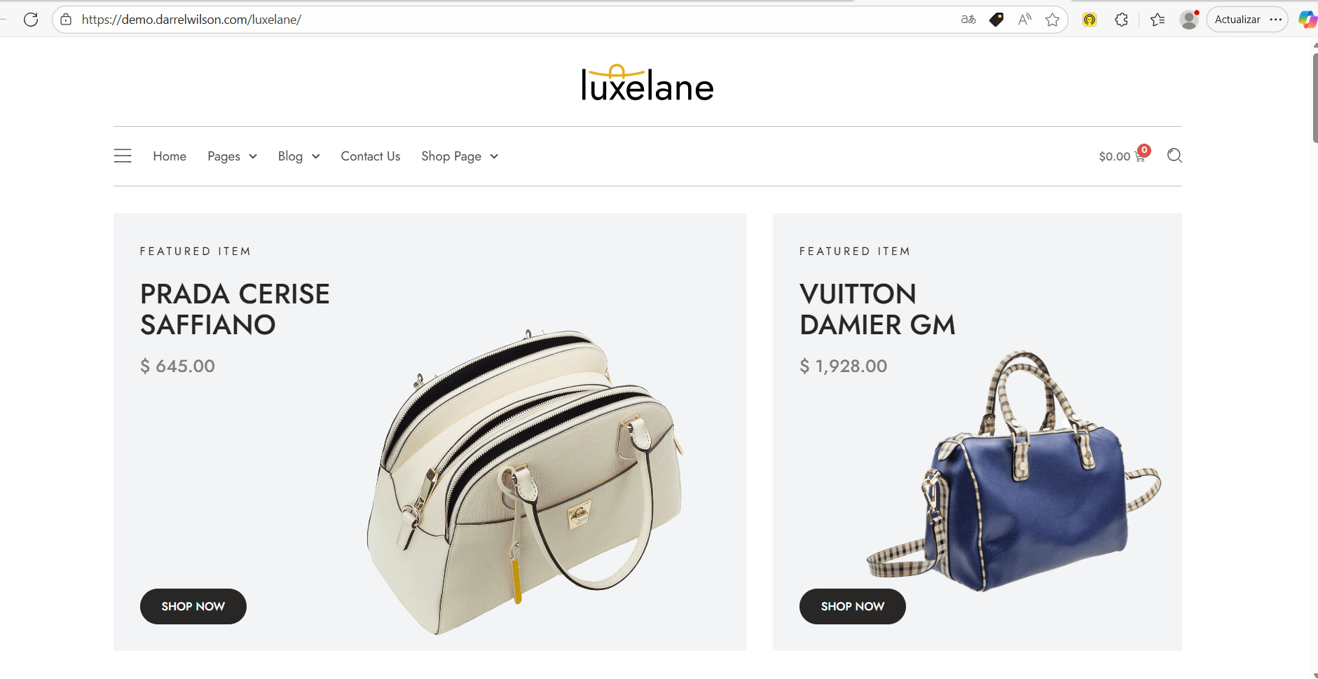Open the hamburger menu icon
The image size is (1318, 679).
123,156
